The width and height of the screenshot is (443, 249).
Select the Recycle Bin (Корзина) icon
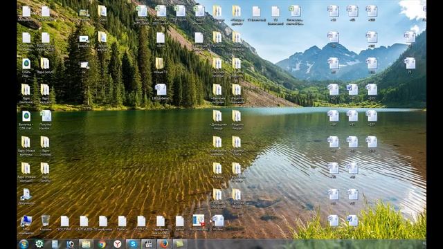[x=46, y=223]
